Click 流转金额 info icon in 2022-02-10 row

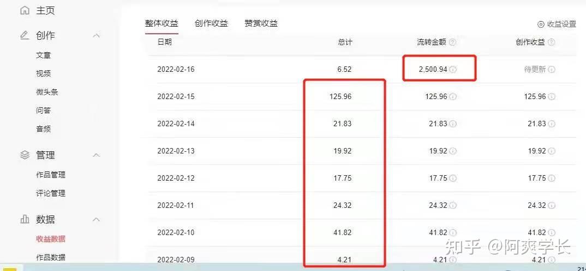click(x=452, y=232)
